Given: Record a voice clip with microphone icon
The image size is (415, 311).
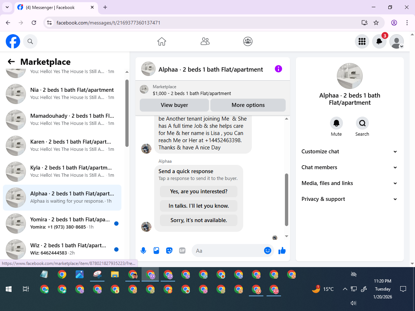Looking at the screenshot, I should pos(143,251).
